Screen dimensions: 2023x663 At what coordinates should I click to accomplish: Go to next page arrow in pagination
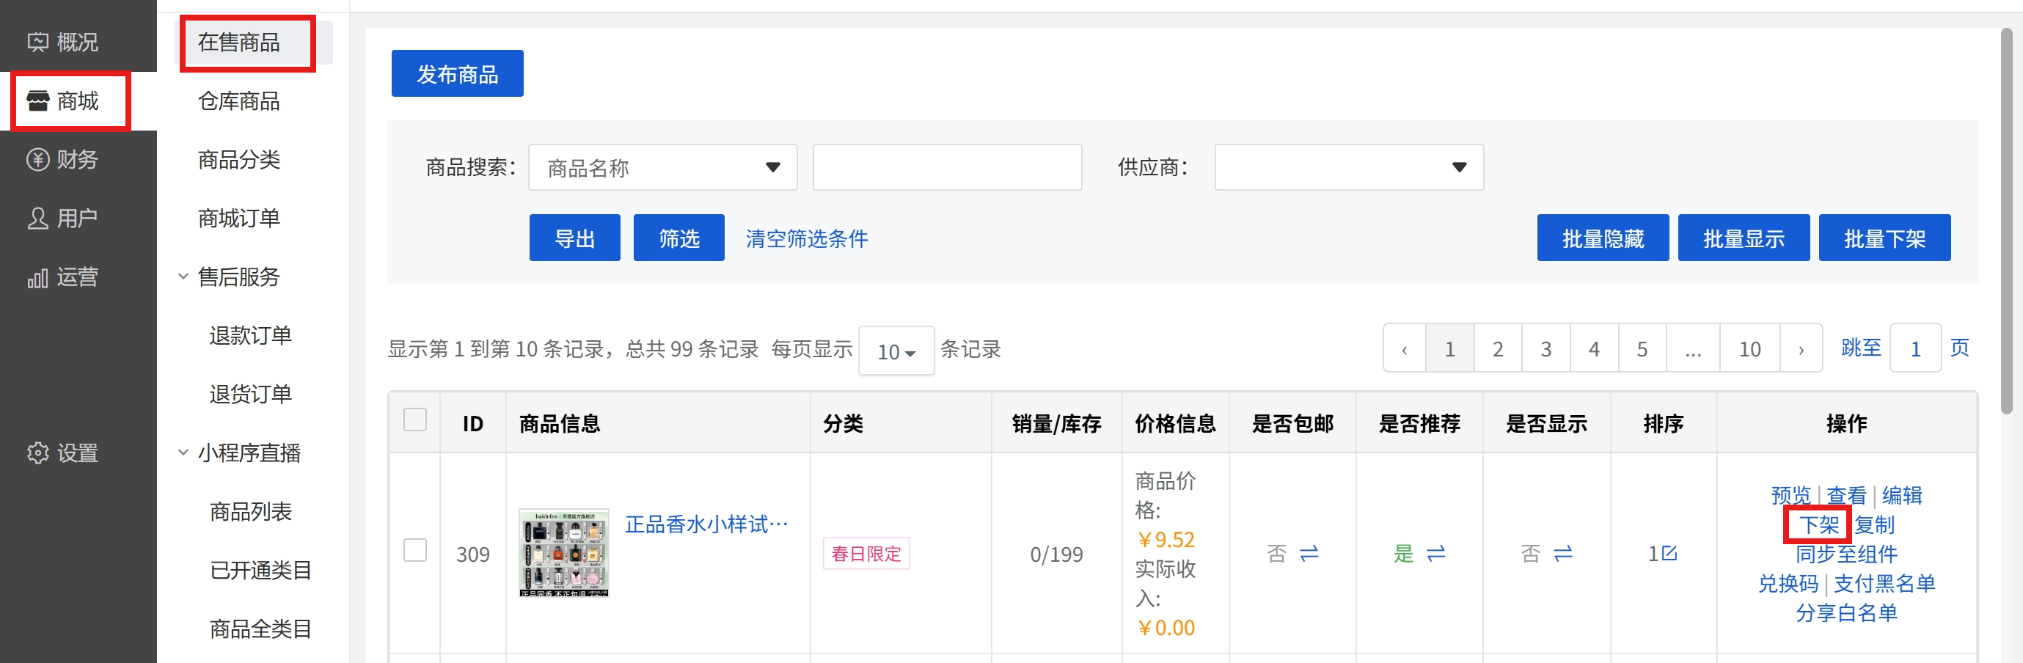coord(1800,350)
